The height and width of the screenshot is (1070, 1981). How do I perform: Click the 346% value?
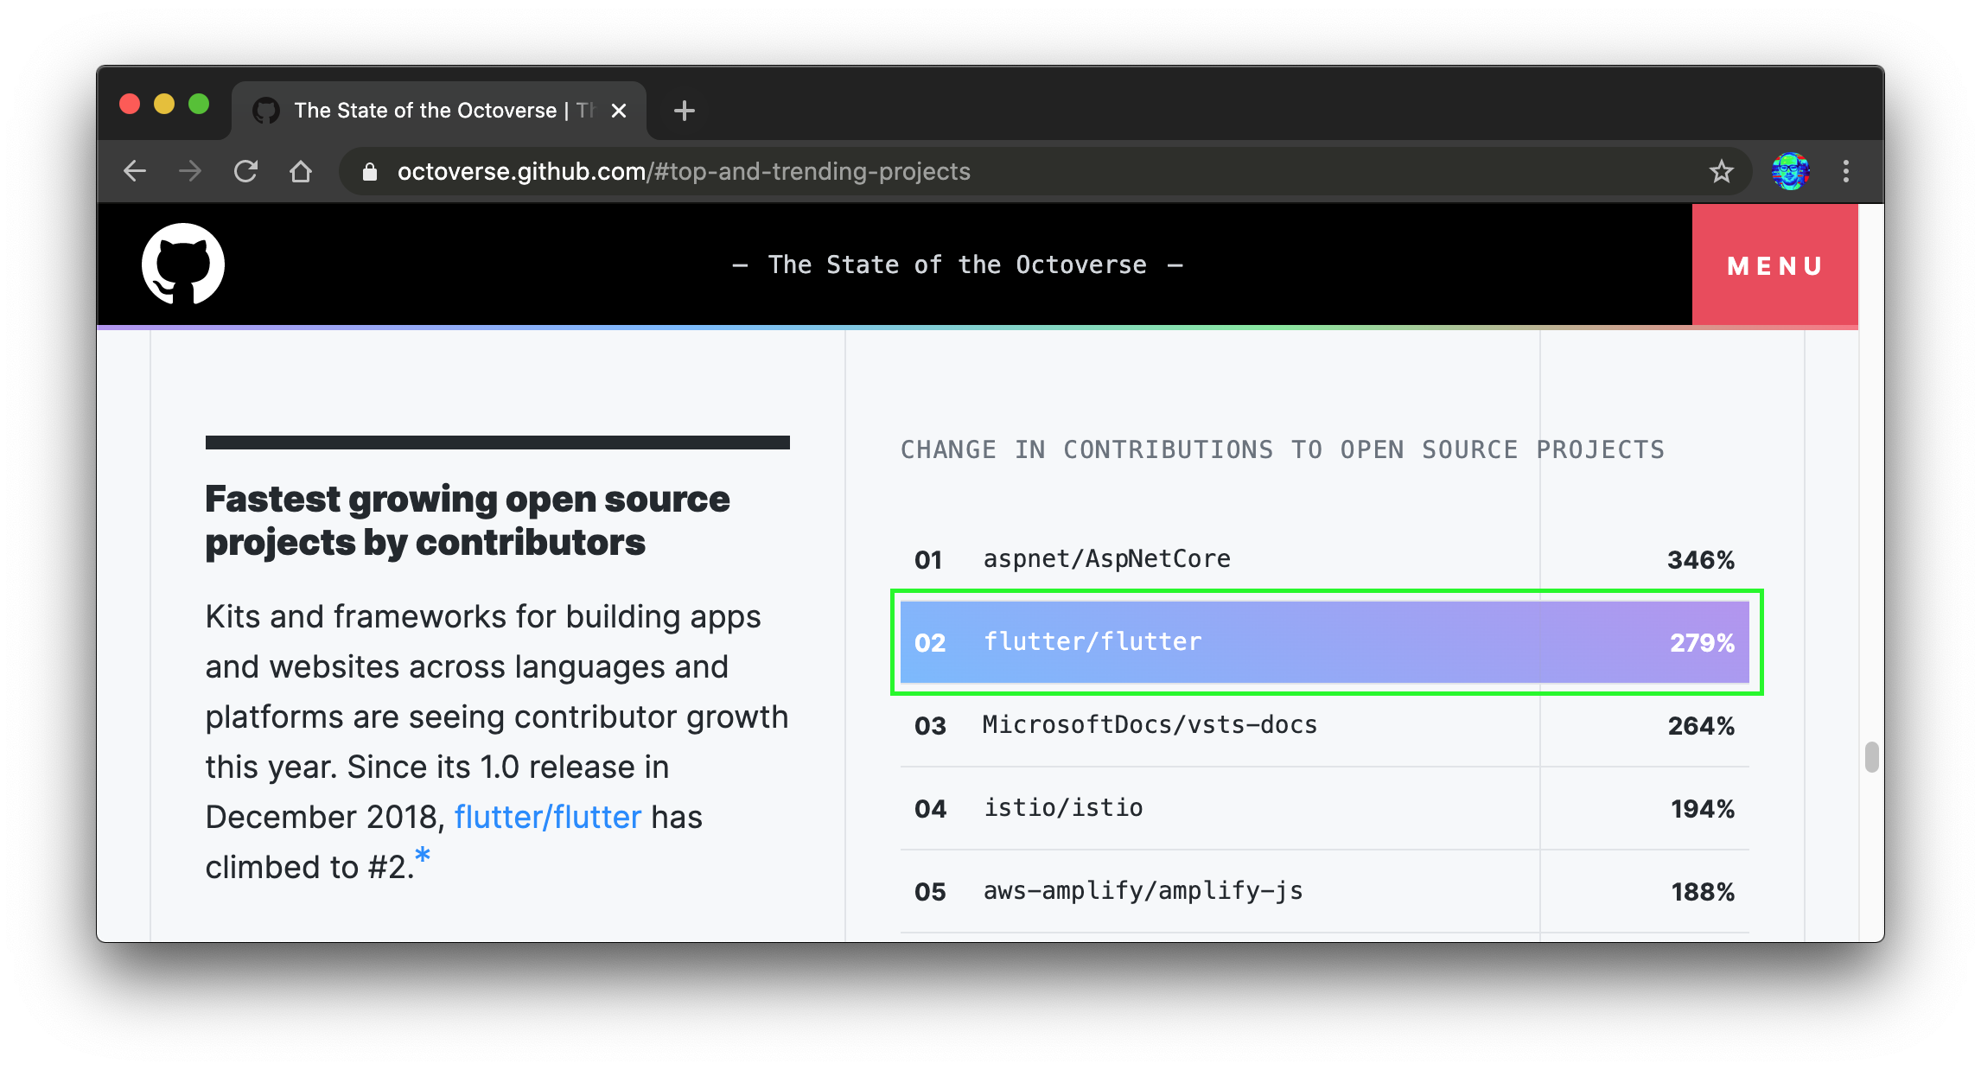pyautogui.click(x=1701, y=560)
